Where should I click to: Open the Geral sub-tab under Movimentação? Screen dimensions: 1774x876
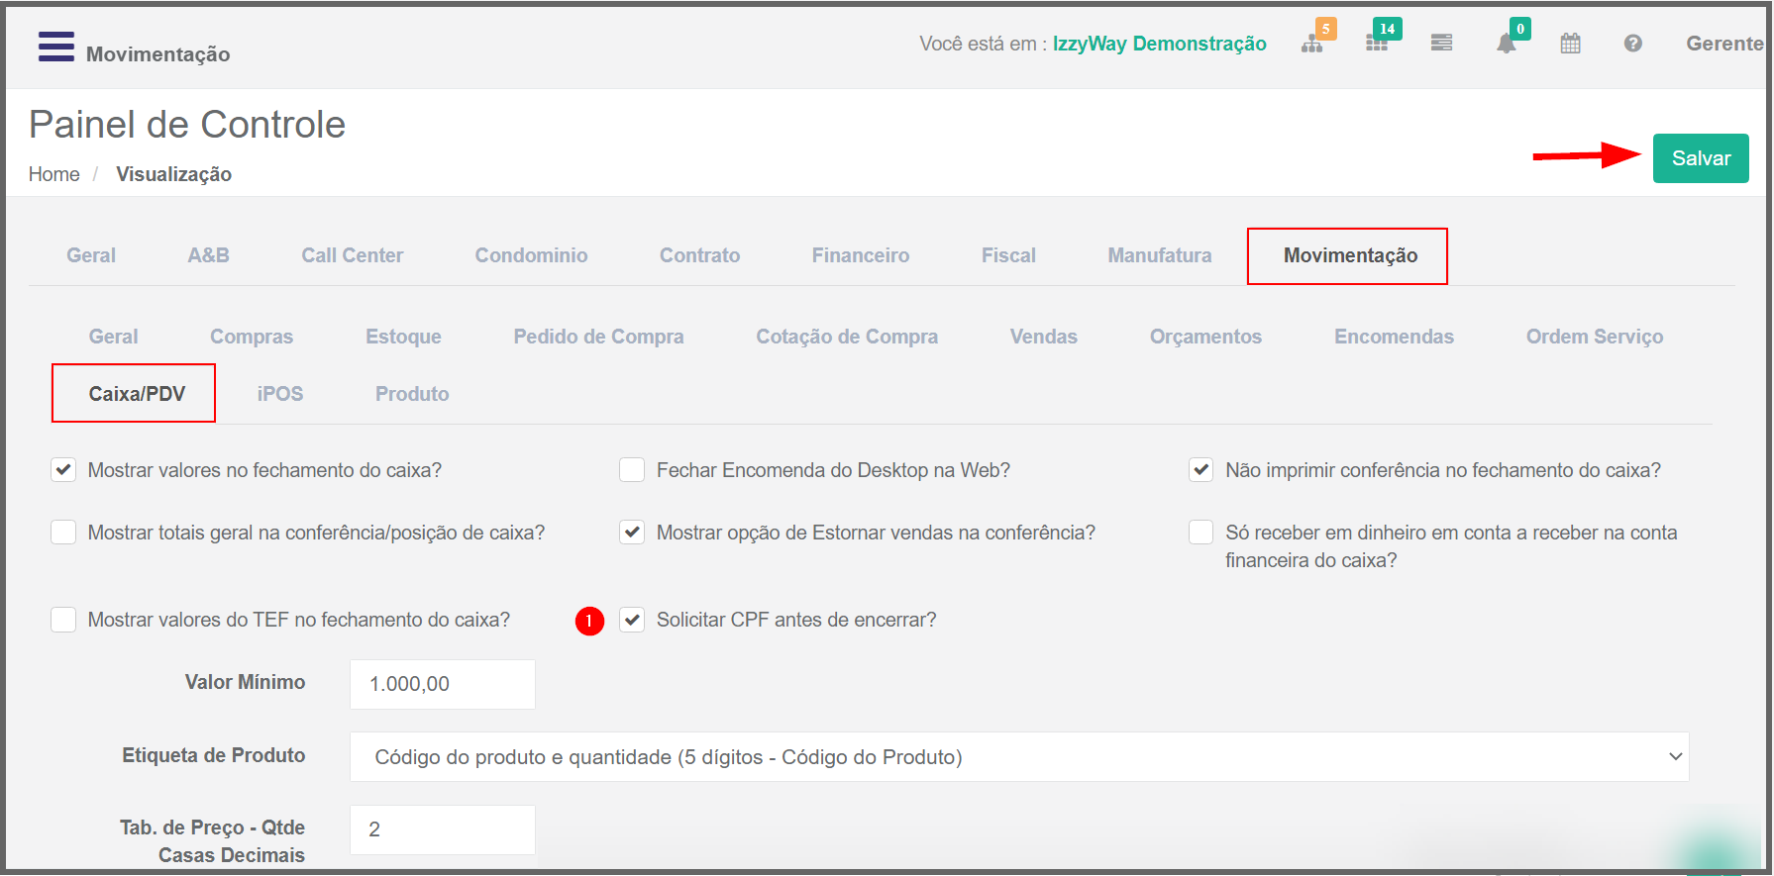(114, 337)
